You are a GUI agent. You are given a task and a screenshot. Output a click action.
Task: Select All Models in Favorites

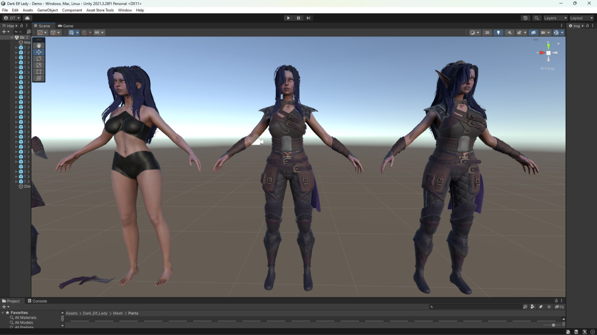24,323
